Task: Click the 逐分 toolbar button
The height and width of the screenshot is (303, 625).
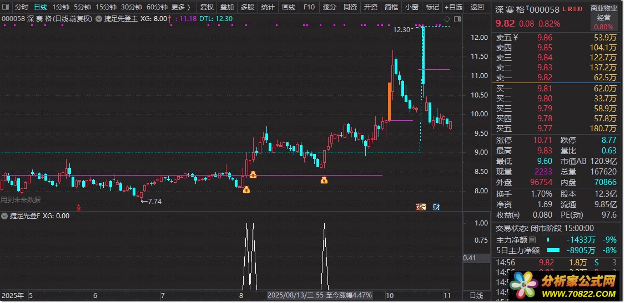Action: (x=330, y=7)
